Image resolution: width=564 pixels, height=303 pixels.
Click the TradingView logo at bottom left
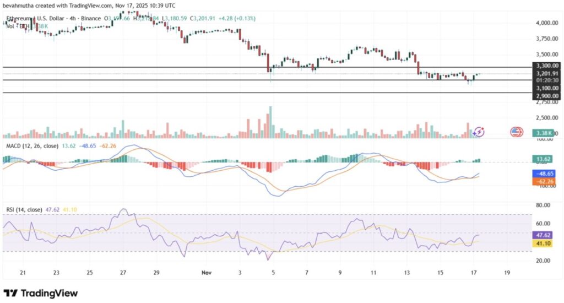point(40,293)
